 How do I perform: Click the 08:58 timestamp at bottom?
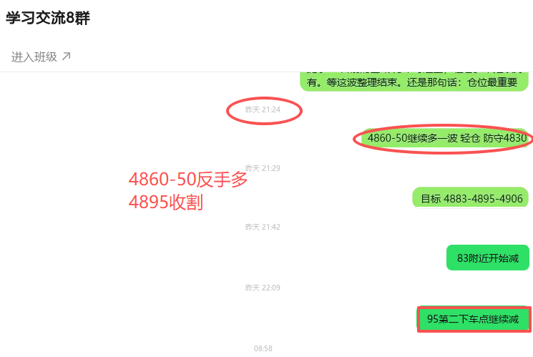click(x=263, y=348)
